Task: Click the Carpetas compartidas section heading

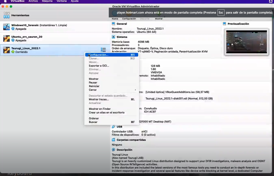Action: pyautogui.click(x=131, y=140)
